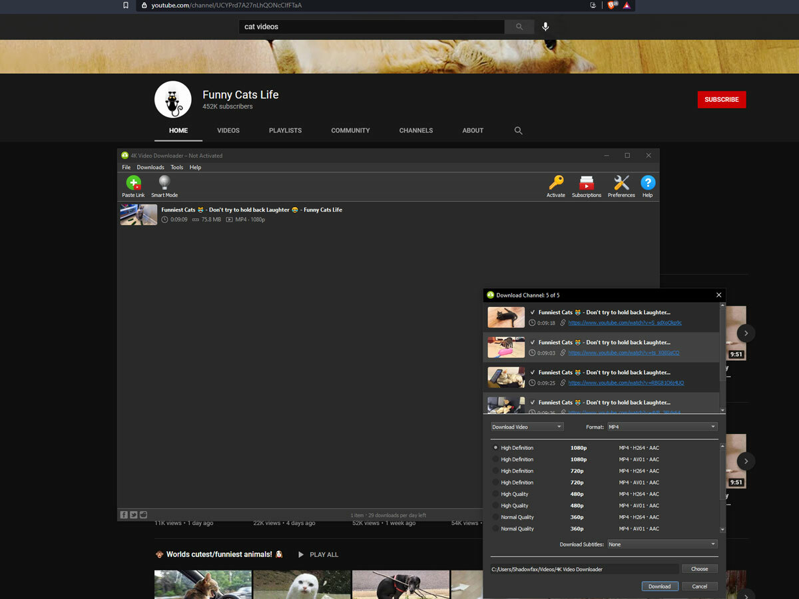Switch to the VIDEOS channel tab
799x599 pixels.
228,130
